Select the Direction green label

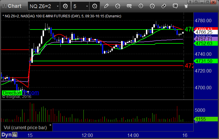click(12, 93)
